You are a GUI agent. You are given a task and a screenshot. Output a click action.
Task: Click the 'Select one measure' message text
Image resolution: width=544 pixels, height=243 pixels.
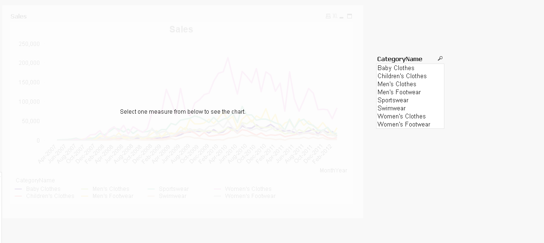[183, 112]
